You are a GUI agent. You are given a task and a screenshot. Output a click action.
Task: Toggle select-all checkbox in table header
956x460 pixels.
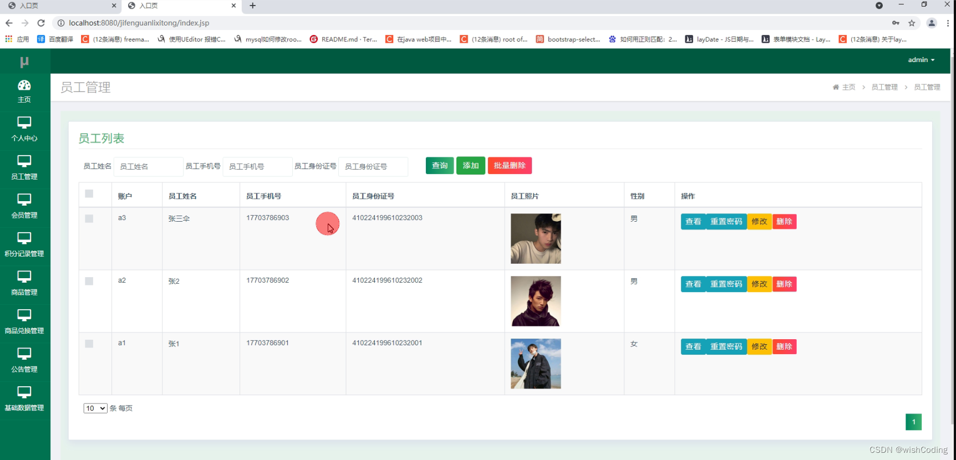pos(89,193)
